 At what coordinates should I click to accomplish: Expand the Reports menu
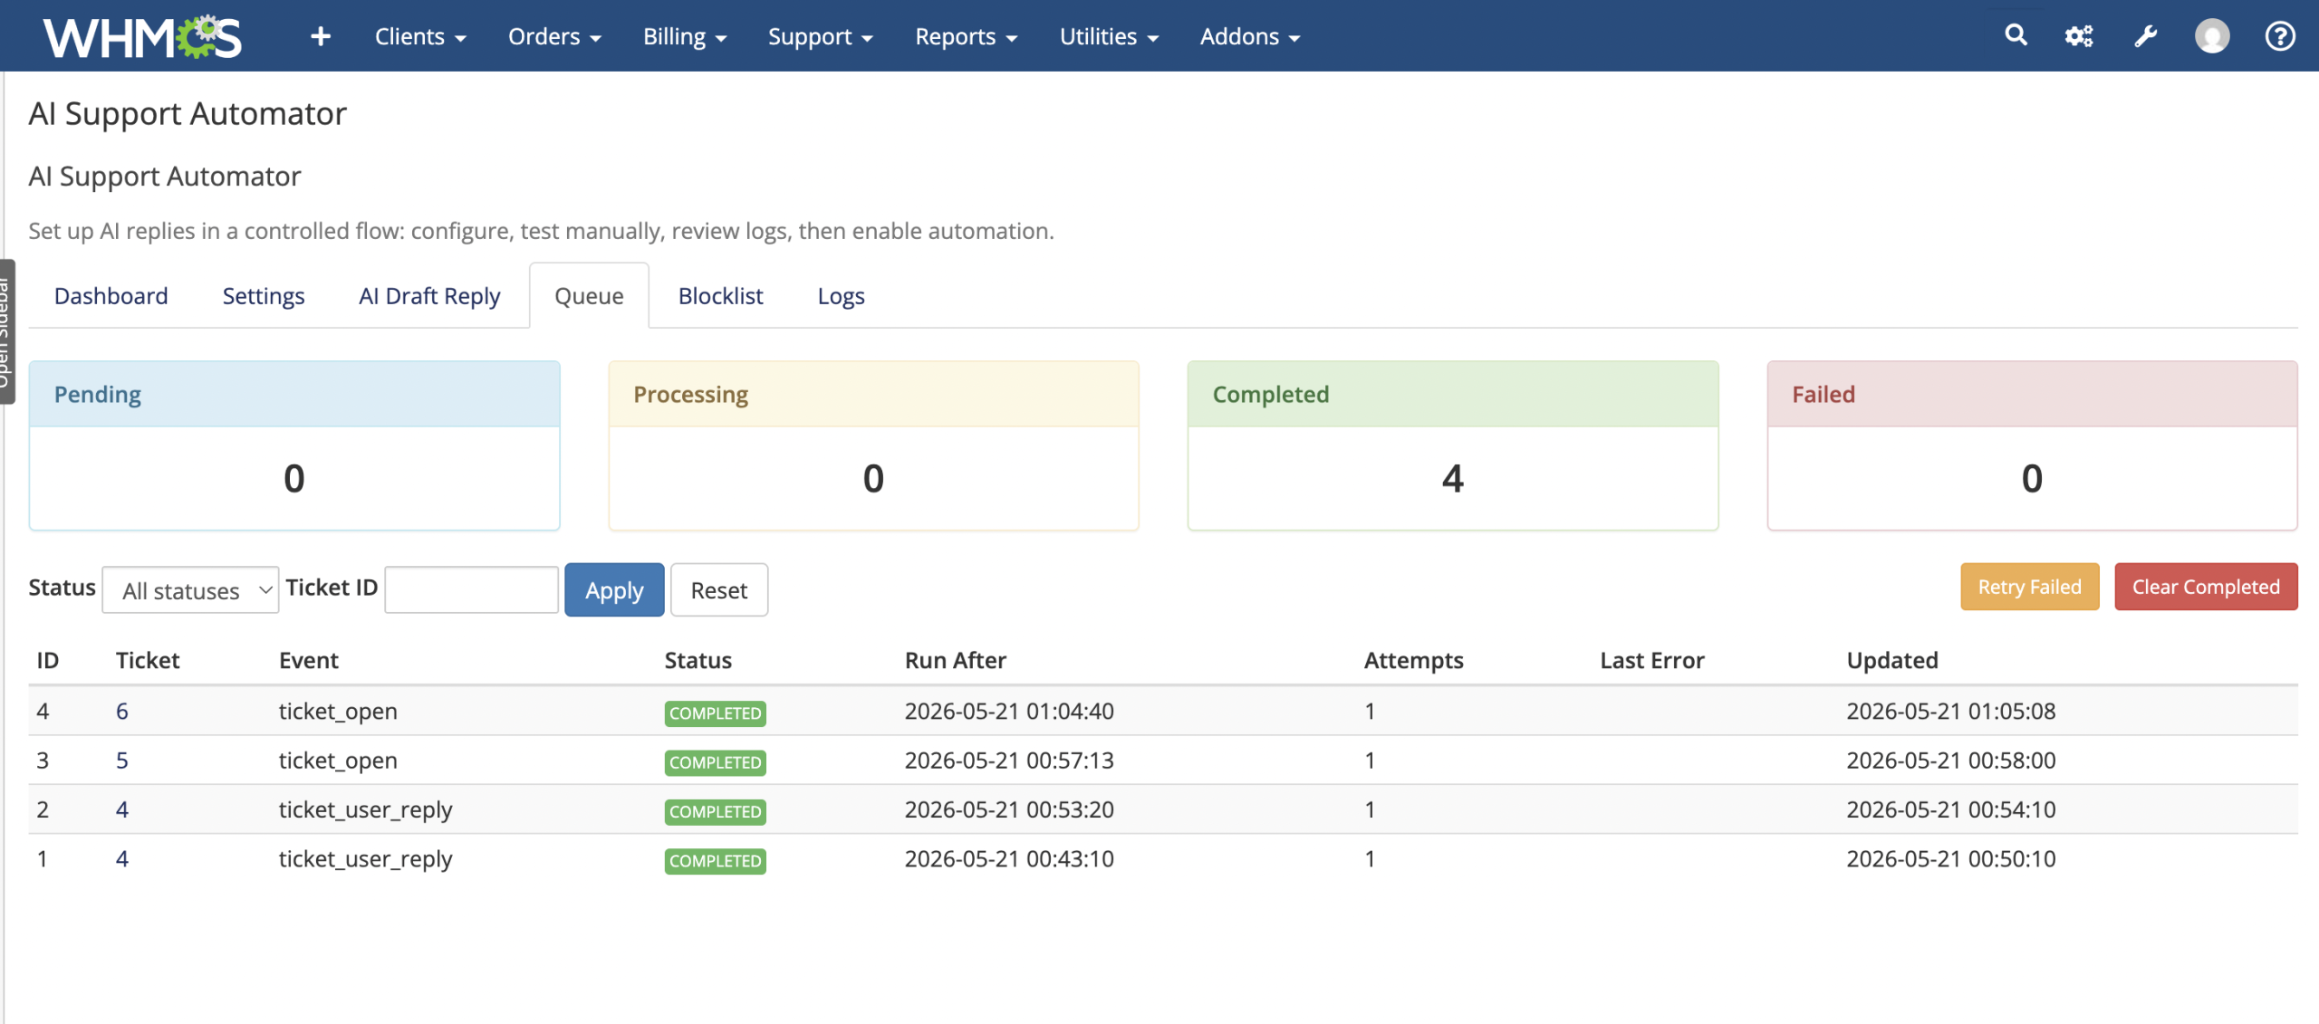pyautogui.click(x=966, y=36)
